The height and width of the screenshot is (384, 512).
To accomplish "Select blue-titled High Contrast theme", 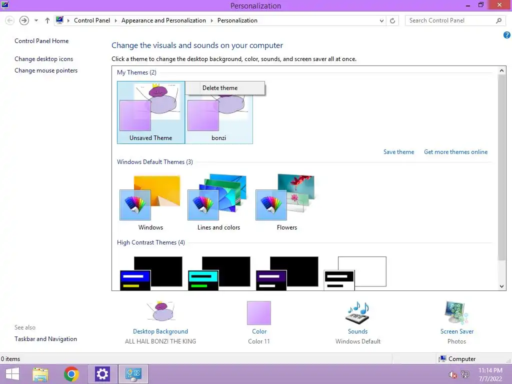I will [x=151, y=273].
